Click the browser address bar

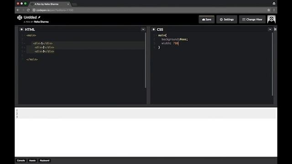click(149, 10)
